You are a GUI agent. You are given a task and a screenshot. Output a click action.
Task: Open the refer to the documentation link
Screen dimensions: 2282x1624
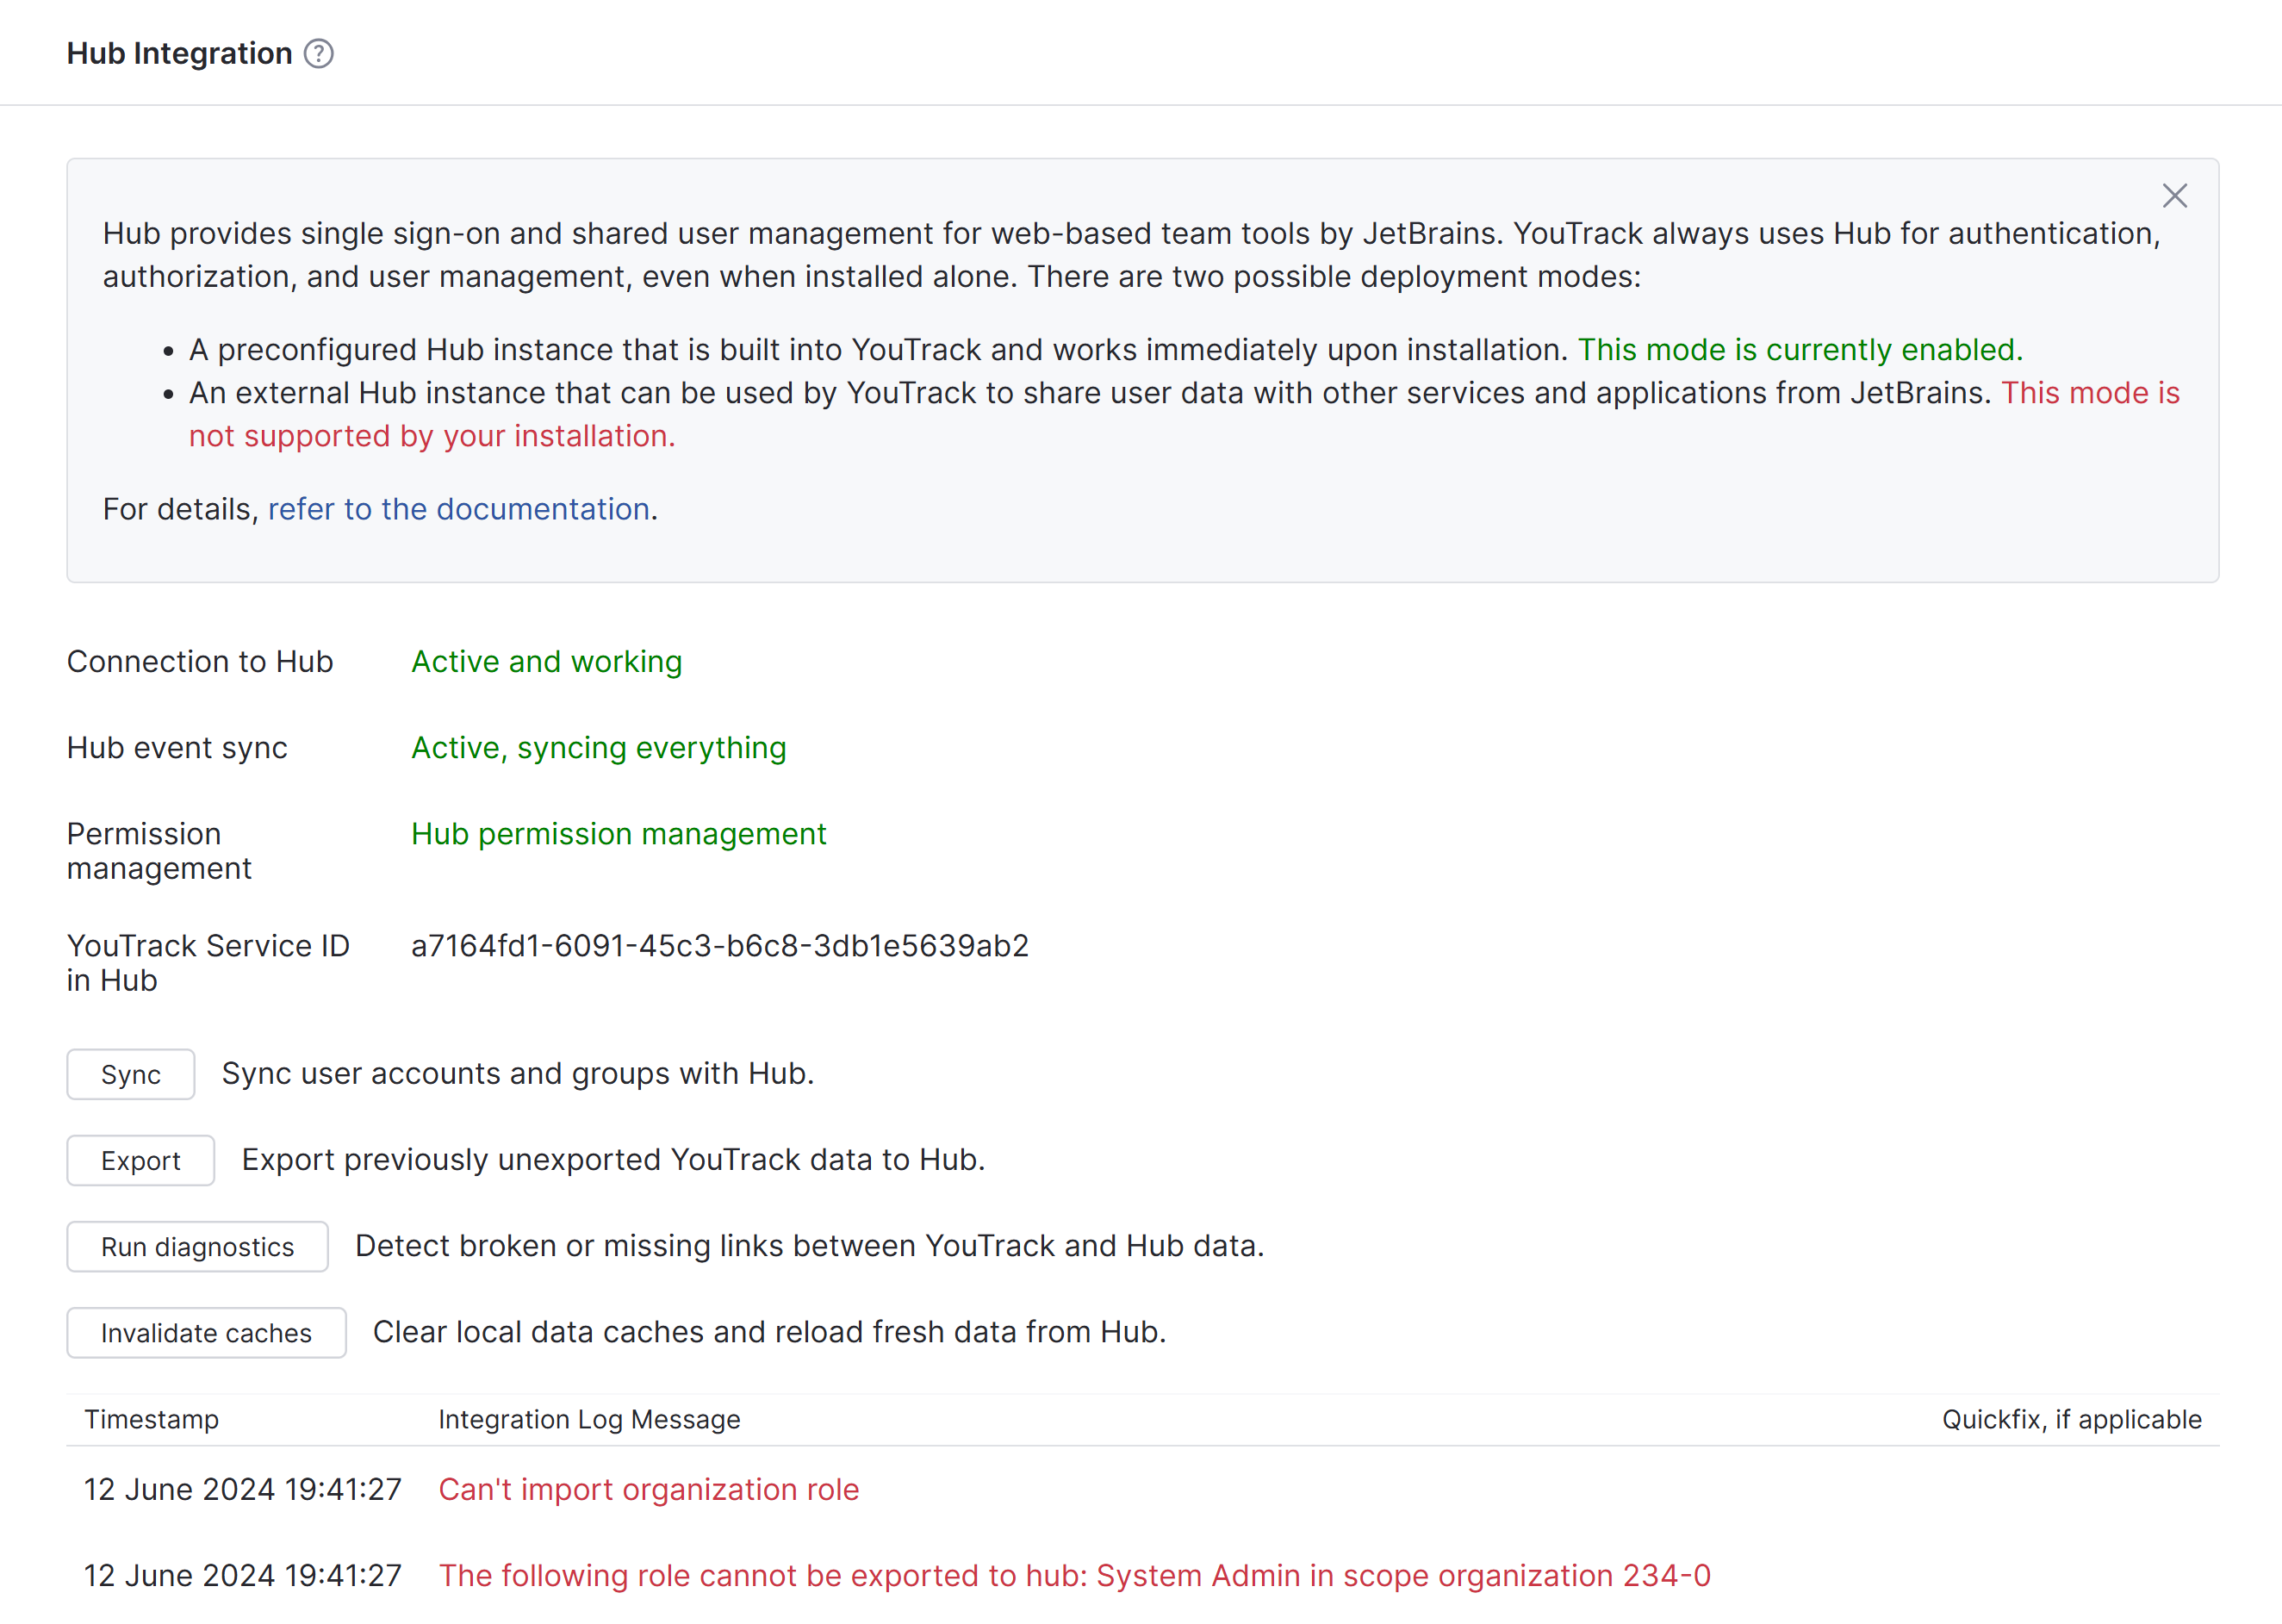click(x=459, y=509)
